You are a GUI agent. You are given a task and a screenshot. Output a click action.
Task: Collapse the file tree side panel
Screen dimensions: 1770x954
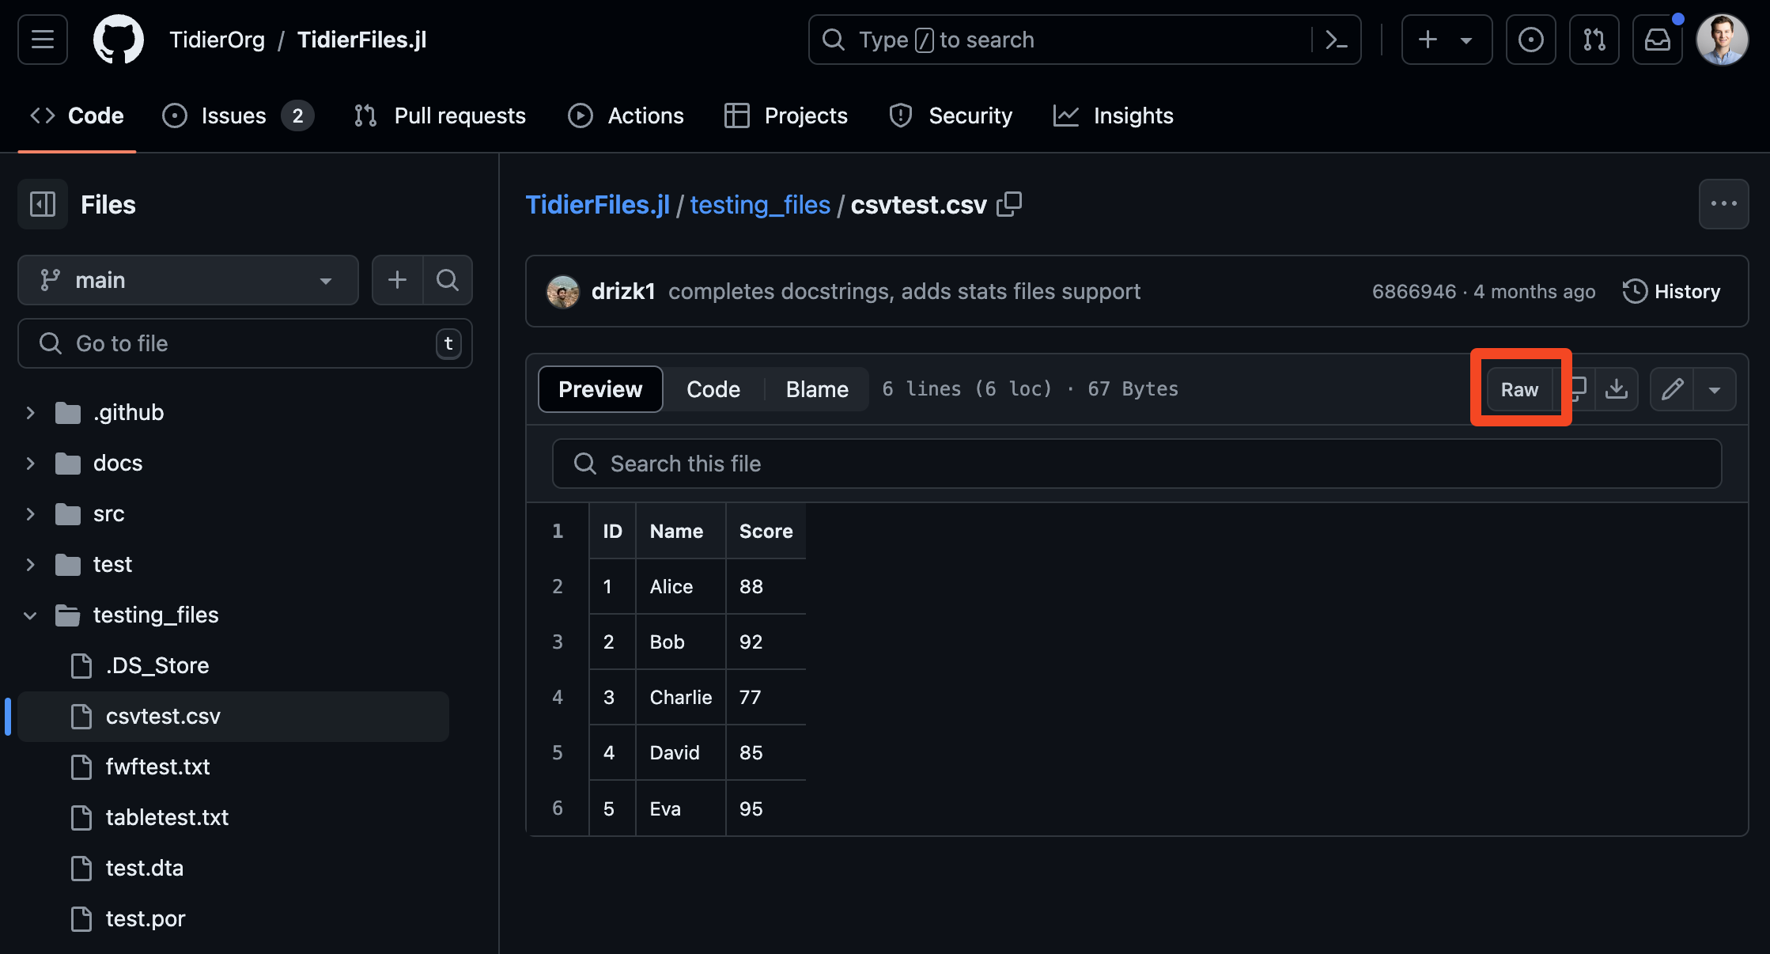[43, 205]
